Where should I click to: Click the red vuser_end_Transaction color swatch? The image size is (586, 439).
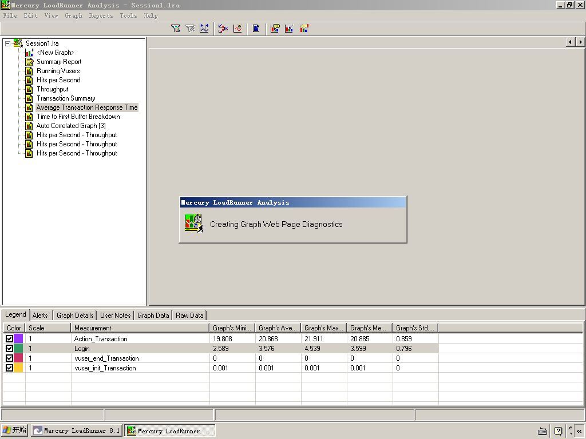pyautogui.click(x=18, y=358)
